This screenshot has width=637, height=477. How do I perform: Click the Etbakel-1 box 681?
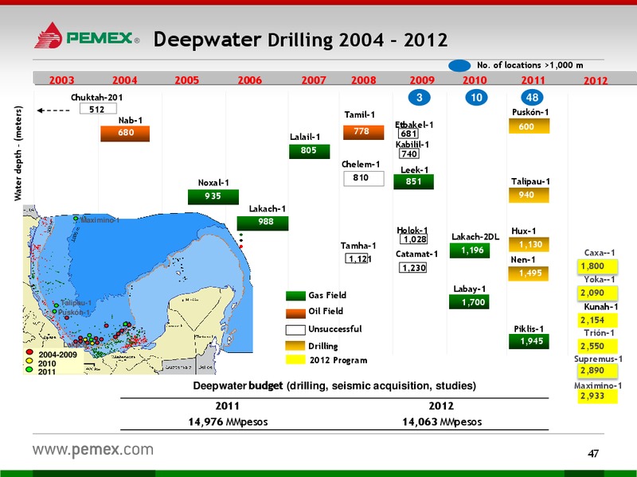tap(408, 134)
